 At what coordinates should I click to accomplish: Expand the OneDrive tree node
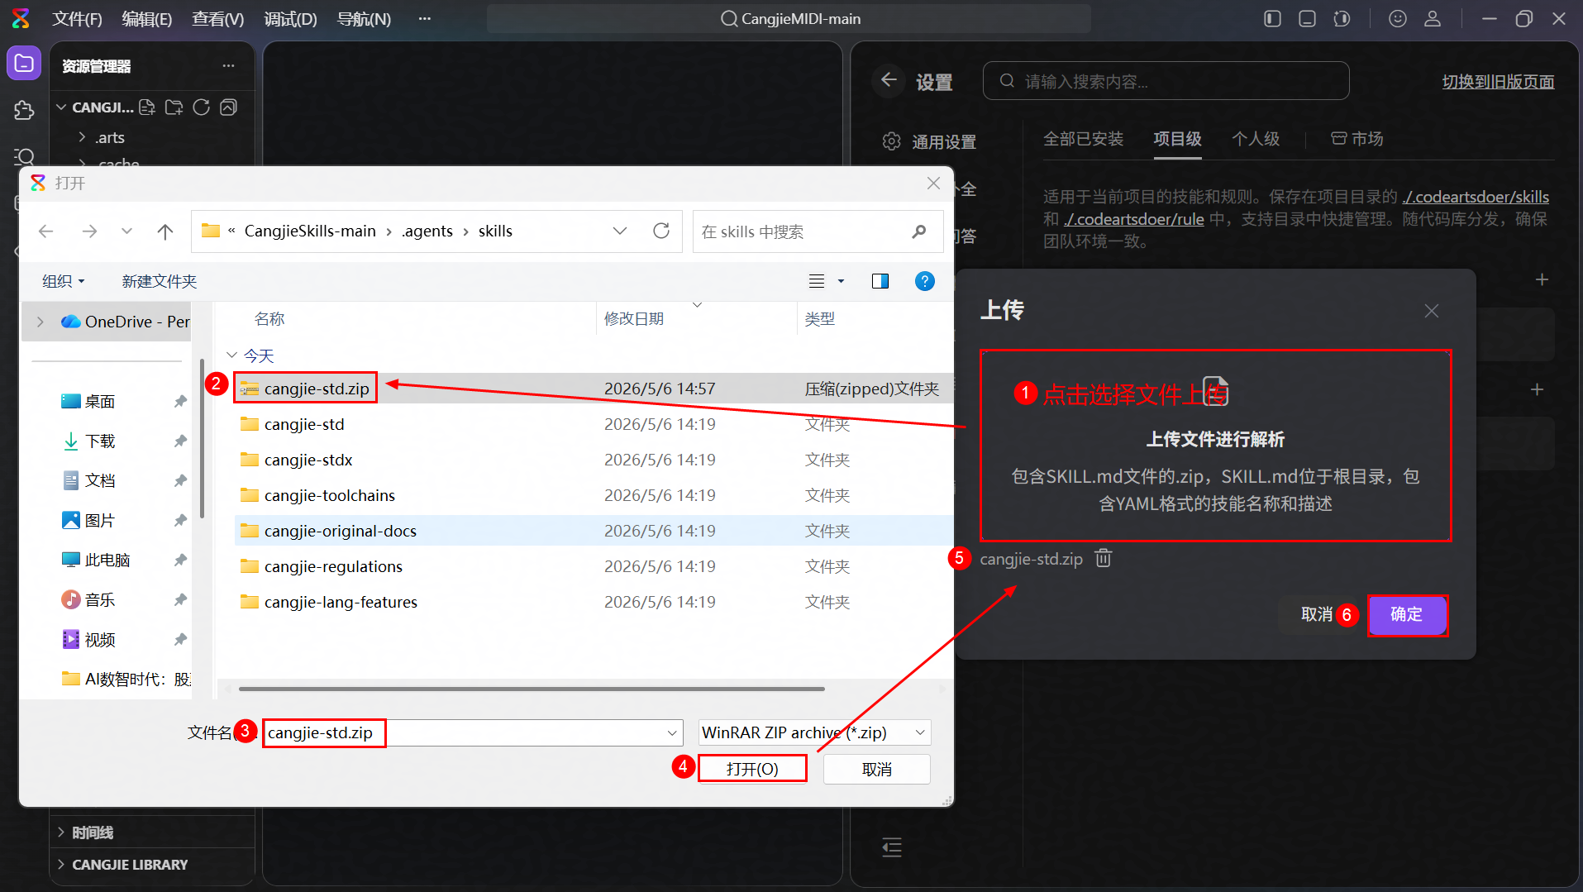tap(40, 322)
